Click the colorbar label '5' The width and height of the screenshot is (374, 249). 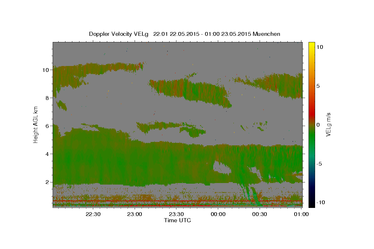(x=318, y=86)
